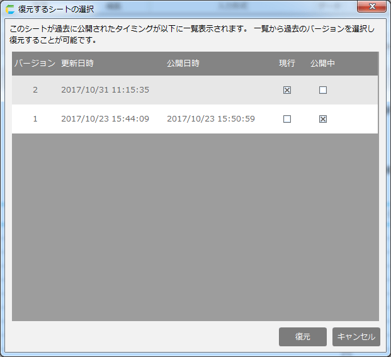Screen dimensions: 391x357
Task: Select the publish date 2017/10/23 15:50:59
Action: point(211,119)
